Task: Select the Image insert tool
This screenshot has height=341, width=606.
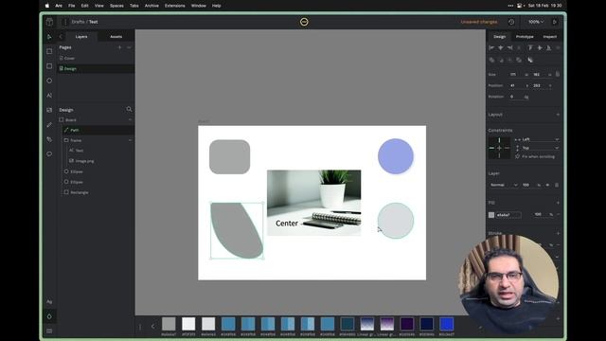Action: (x=49, y=110)
